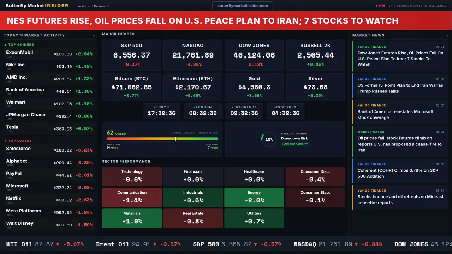Open the US Forms 15-Point Plan headline
Screen dimensions: 452x254
400,88
